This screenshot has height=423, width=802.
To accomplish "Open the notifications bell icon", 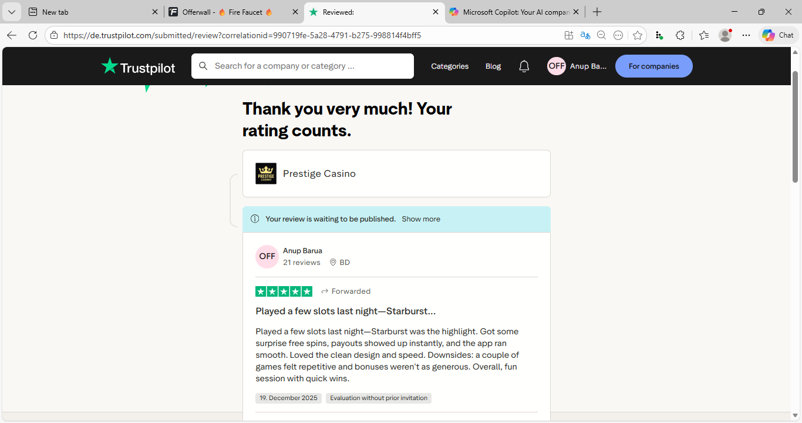I will click(524, 66).
